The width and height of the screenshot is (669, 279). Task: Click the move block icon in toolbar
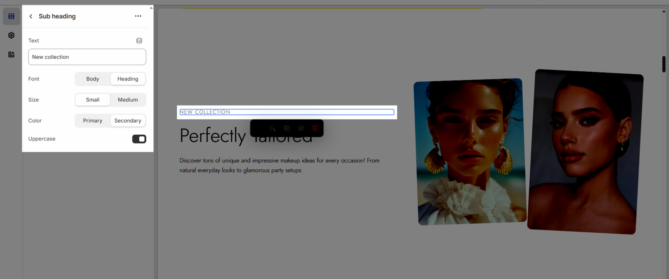(272, 128)
